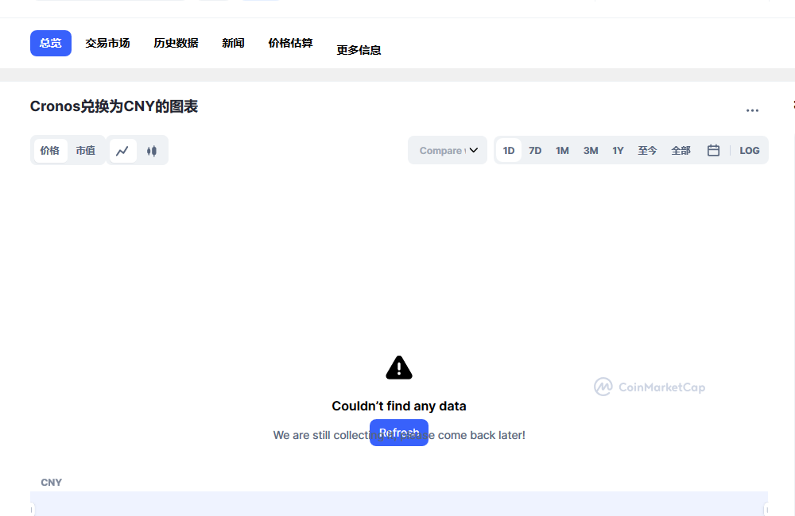Open the 历史数据 historical data tab
Screen dimensions: 795x516
coord(176,43)
